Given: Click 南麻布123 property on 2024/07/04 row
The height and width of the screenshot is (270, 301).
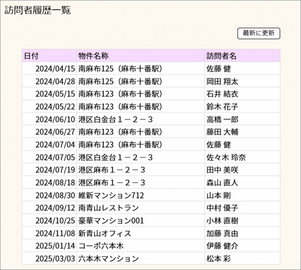Looking at the screenshot, I should [x=121, y=145].
